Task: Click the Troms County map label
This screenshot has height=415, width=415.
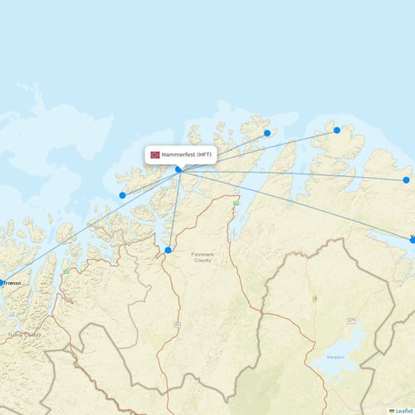Action: [24, 335]
